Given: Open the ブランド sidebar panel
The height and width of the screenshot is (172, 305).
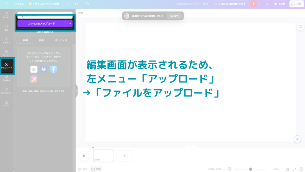Looking at the screenshot, I should pyautogui.click(x=6, y=53).
